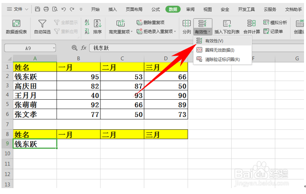Select column G header

click(x=297, y=58)
